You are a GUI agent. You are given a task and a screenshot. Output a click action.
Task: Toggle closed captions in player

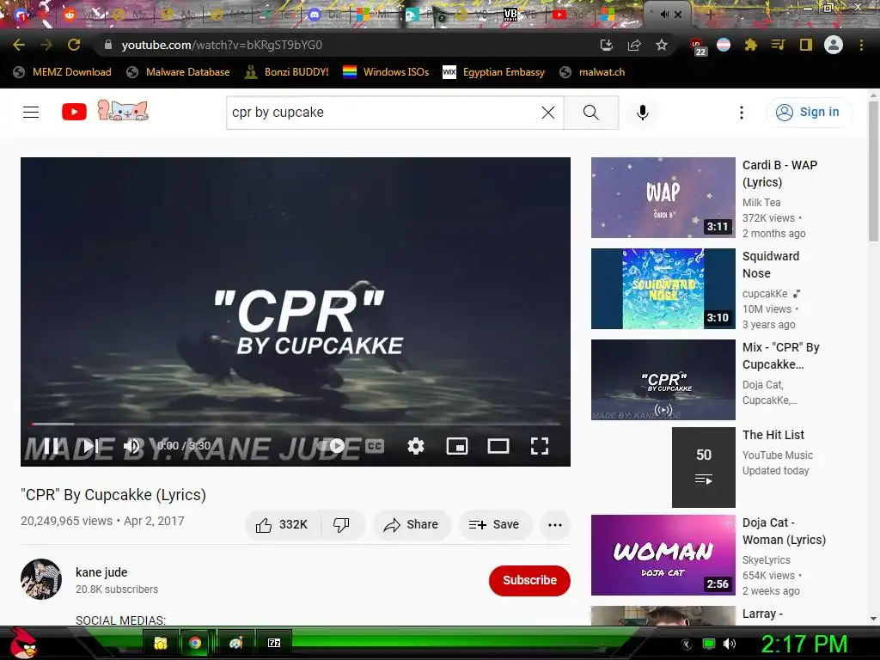click(375, 446)
